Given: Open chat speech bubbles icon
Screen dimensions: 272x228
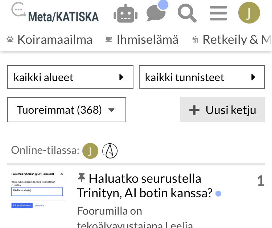Looking at the screenshot, I should click(156, 13).
